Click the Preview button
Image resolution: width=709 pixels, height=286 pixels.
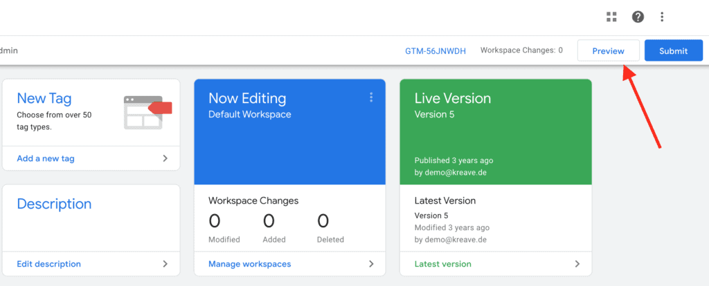click(x=608, y=51)
